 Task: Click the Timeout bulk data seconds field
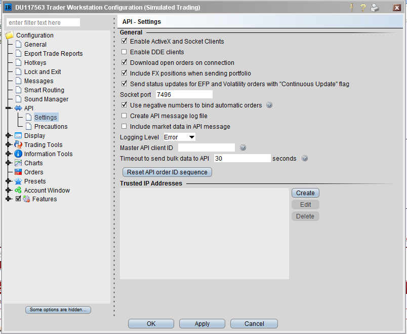pyautogui.click(x=242, y=158)
